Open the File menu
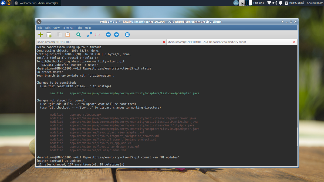The width and height of the screenshot is (324, 182). coord(40,28)
